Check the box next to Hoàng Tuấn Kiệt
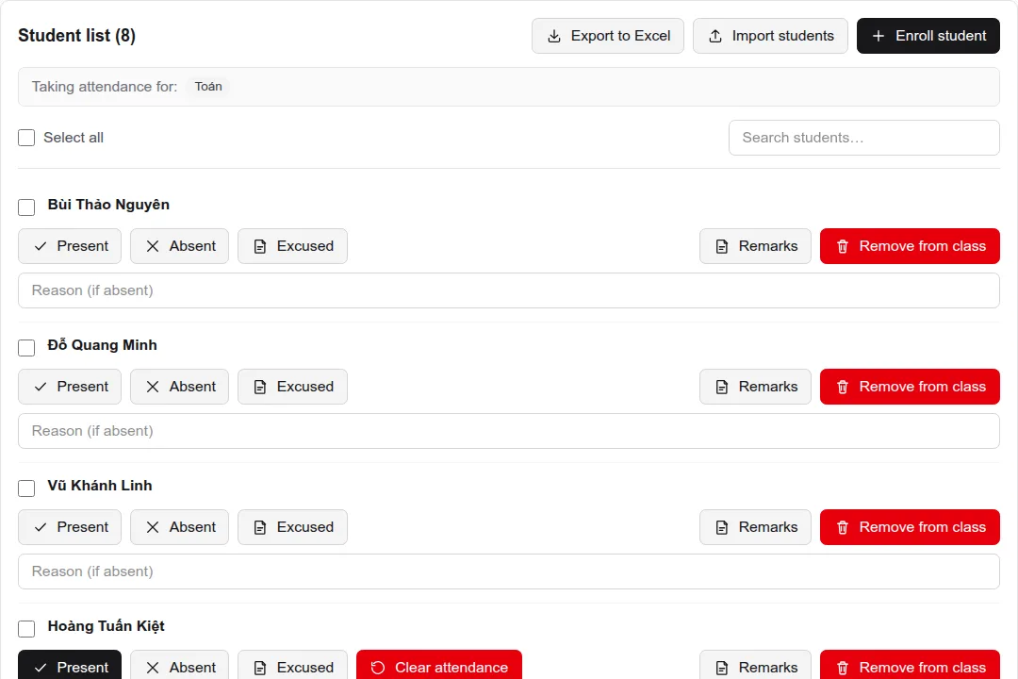This screenshot has width=1018, height=679. [26, 628]
